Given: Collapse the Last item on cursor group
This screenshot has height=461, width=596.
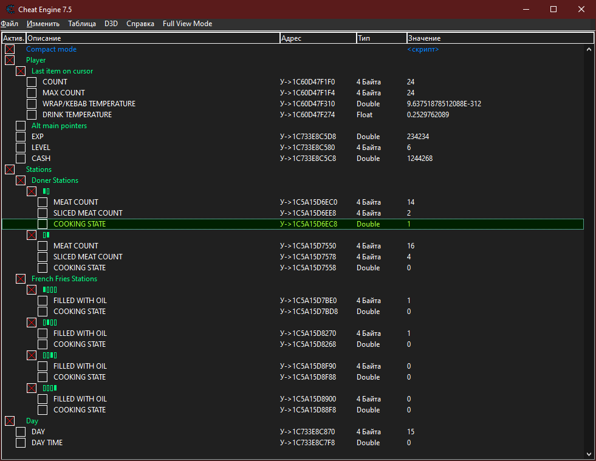Looking at the screenshot, I should pos(21,71).
